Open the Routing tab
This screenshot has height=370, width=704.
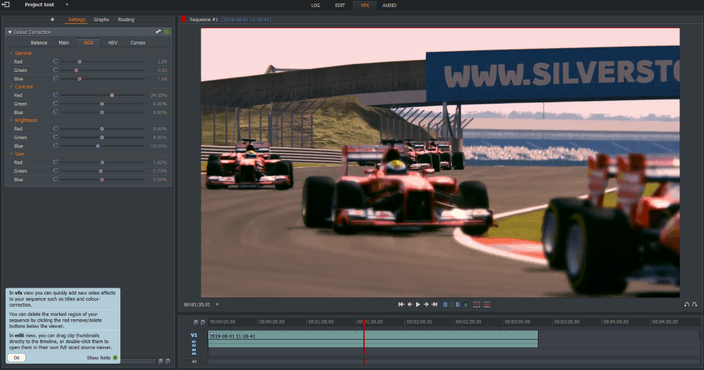coord(126,19)
